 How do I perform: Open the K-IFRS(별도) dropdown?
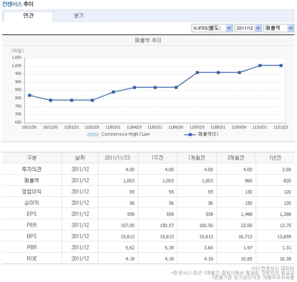pos(212,28)
